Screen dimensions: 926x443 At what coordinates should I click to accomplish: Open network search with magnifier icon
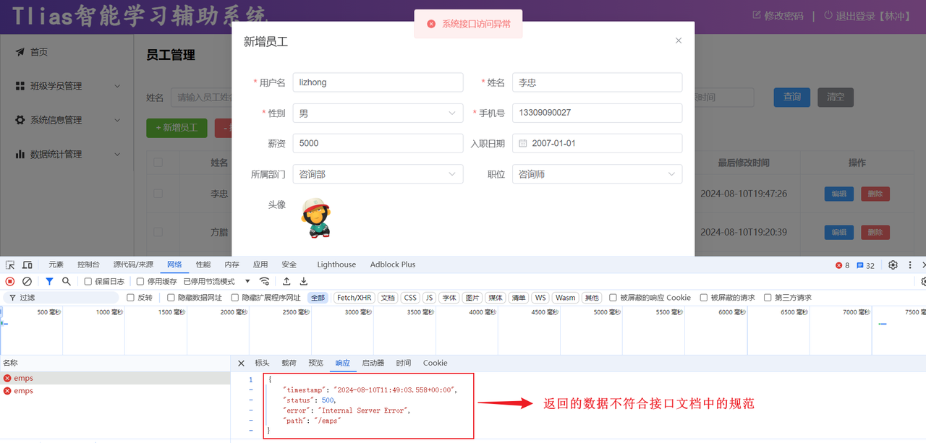coord(67,281)
